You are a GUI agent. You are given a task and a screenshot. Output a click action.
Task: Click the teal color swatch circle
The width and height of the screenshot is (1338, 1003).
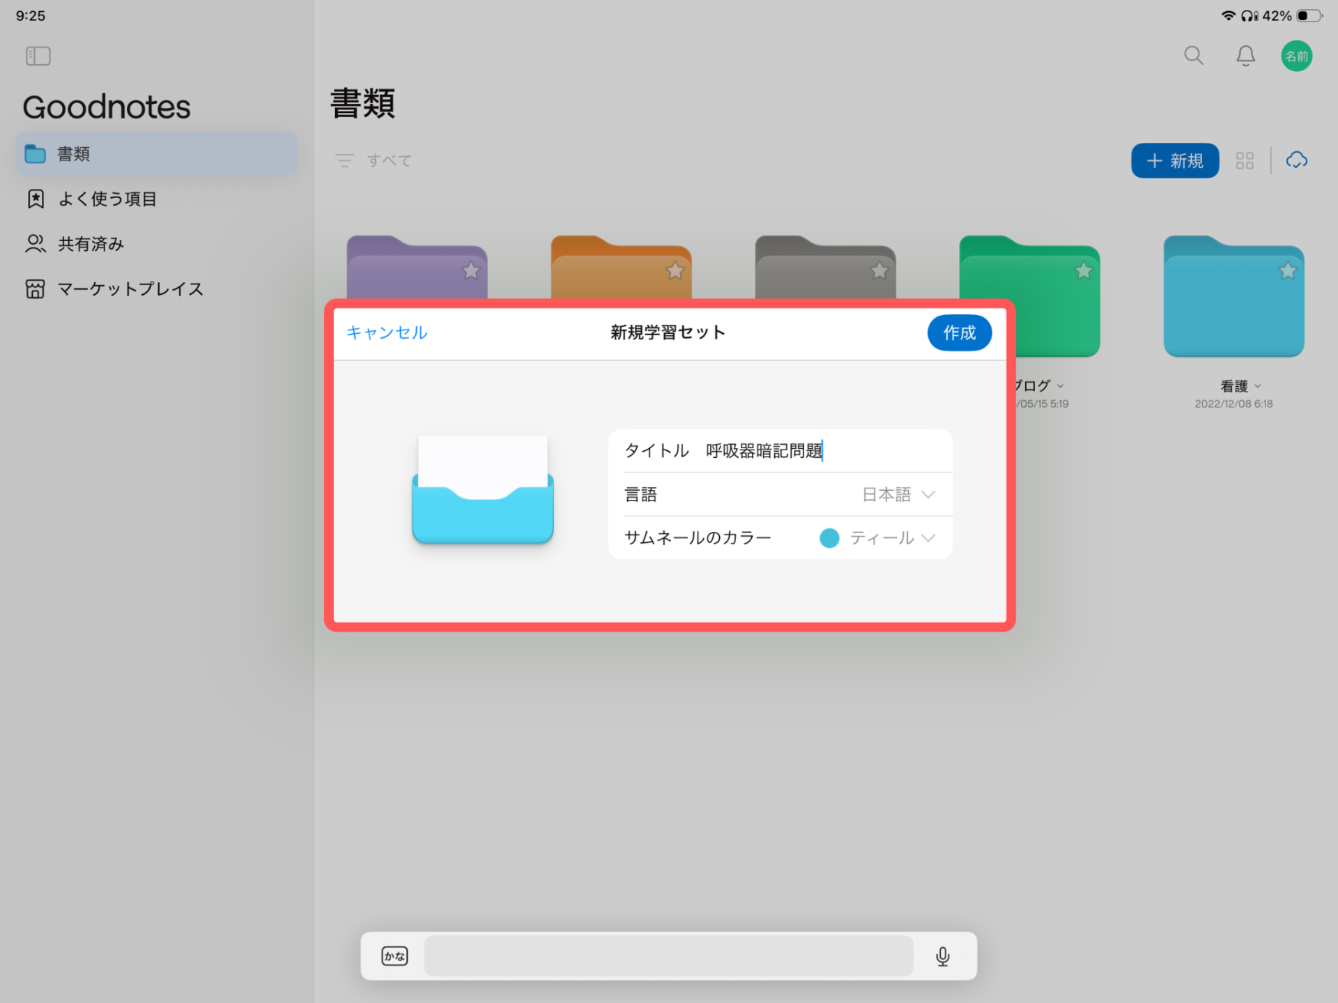(x=829, y=538)
